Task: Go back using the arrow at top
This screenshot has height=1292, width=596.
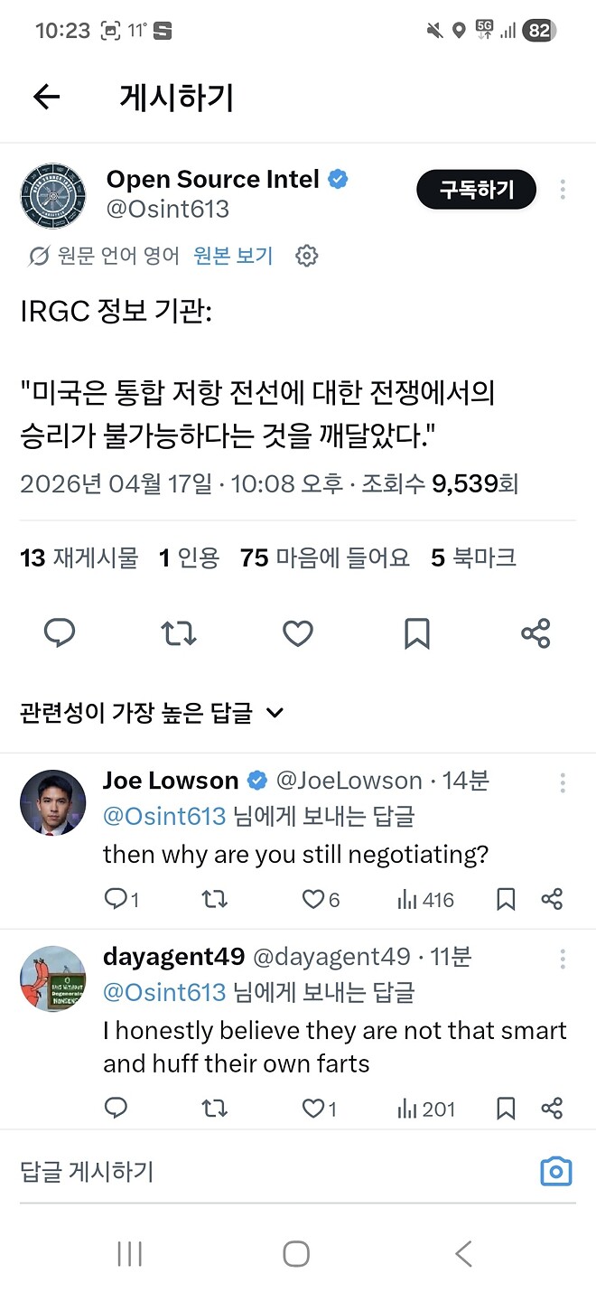Action: [x=46, y=97]
